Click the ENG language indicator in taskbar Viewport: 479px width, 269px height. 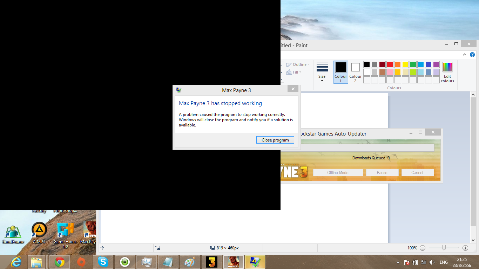(x=444, y=262)
